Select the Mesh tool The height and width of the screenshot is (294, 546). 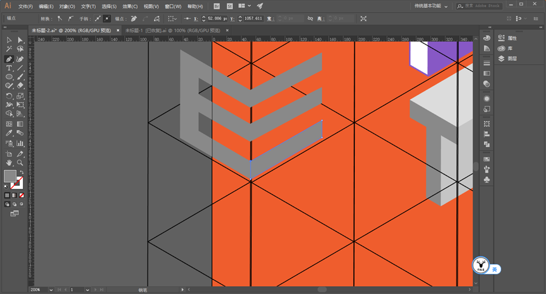(x=9, y=124)
